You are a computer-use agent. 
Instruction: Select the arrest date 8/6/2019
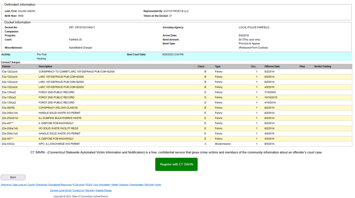pos(244,35)
